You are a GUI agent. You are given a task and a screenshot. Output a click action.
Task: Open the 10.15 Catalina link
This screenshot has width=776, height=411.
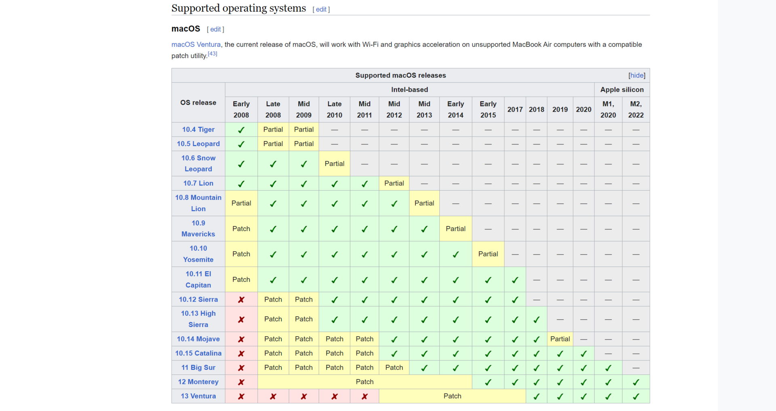(x=198, y=353)
